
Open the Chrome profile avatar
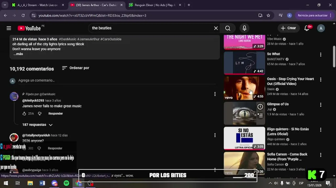coord(289,15)
